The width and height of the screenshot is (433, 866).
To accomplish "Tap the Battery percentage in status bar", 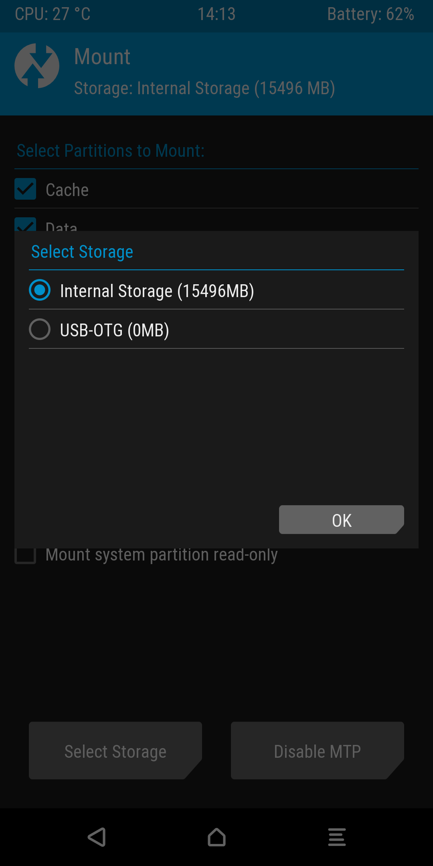I will [370, 14].
